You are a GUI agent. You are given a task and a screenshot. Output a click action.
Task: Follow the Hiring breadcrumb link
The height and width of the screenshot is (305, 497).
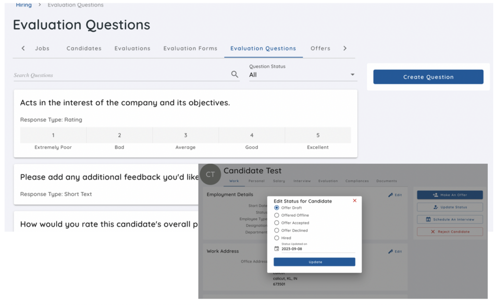(24, 5)
